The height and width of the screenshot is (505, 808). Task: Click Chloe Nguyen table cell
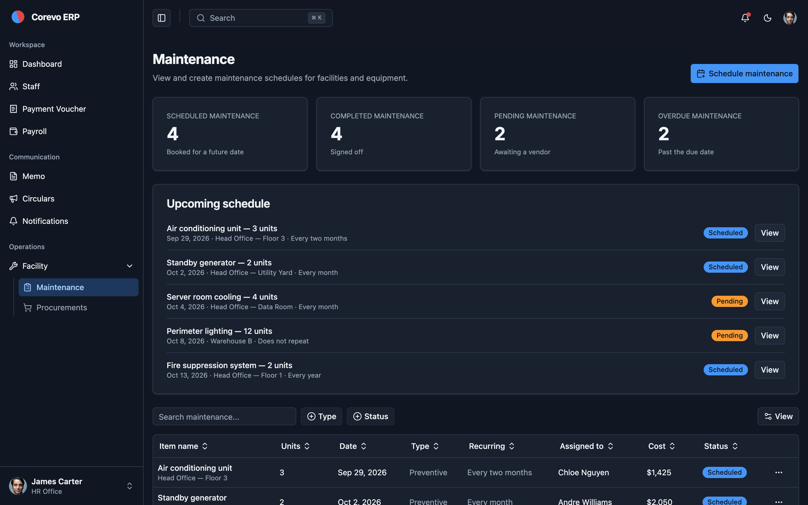(584, 473)
